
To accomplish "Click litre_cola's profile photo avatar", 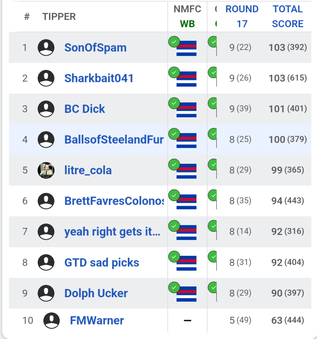I will point(46,170).
